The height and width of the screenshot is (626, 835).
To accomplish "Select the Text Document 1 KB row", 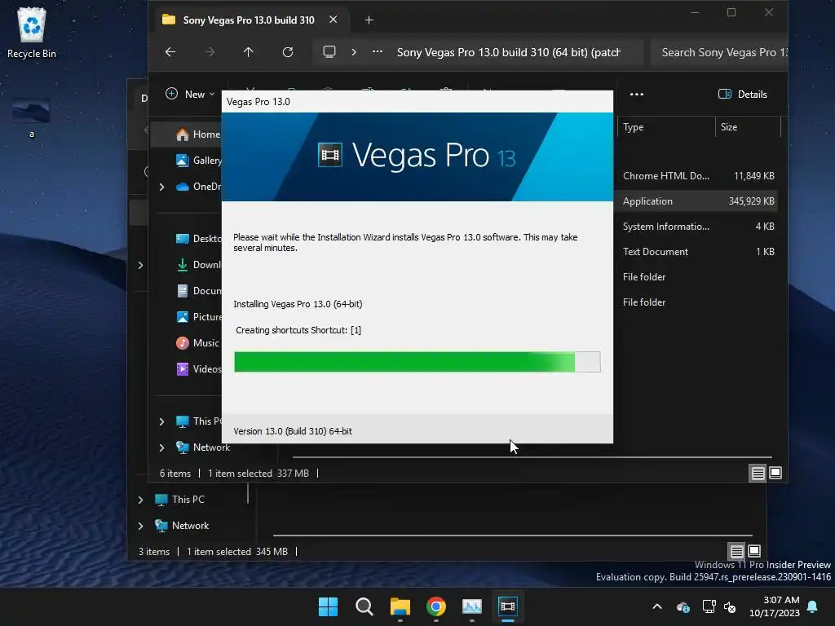I will 698,252.
